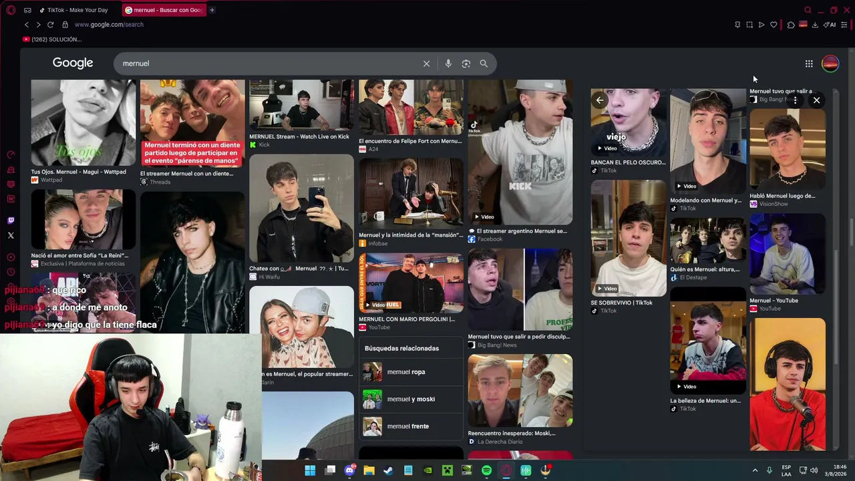The width and height of the screenshot is (855, 481).
Task: Open the Windows Start menu
Action: tap(310, 470)
